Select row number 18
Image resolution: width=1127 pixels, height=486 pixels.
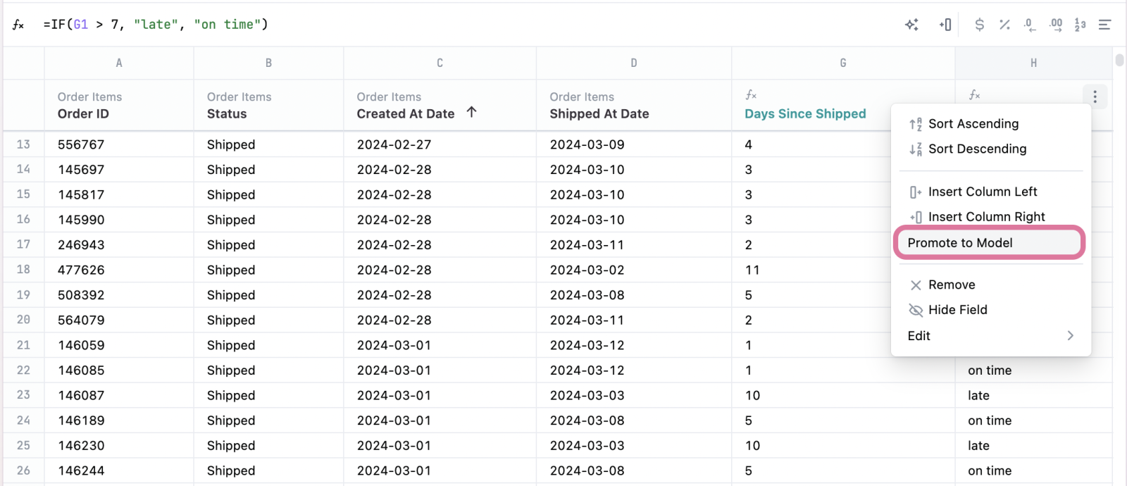(23, 270)
